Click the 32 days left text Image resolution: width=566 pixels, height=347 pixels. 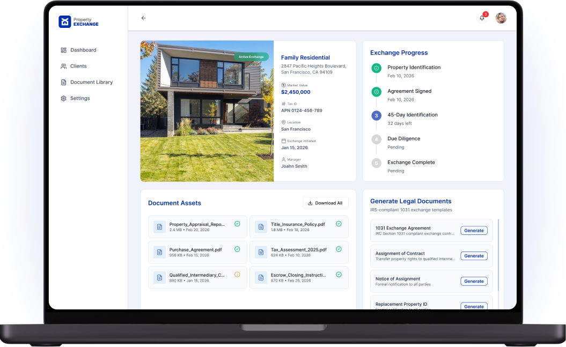tap(400, 123)
